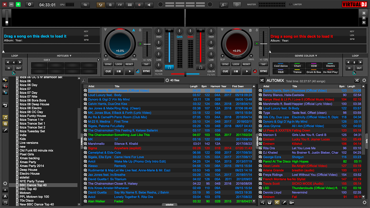Image resolution: width=370 pixels, height=208 pixels.
Task: Increase deck A loop length arrow
Action: coord(20,62)
